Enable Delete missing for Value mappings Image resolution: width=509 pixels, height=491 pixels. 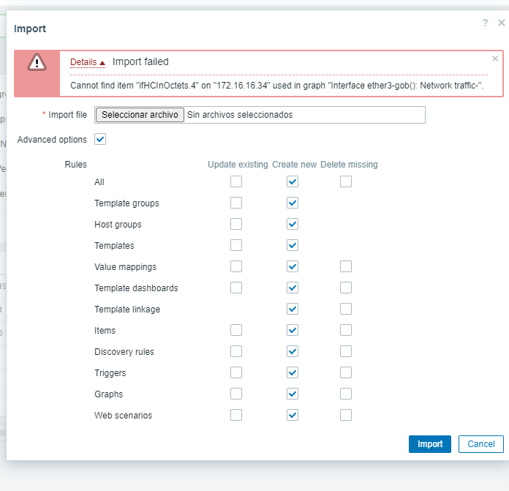346,266
